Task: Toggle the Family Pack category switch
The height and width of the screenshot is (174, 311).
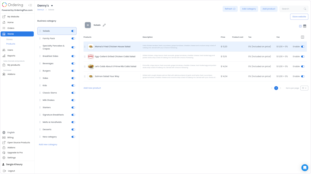Action: tap(73, 38)
